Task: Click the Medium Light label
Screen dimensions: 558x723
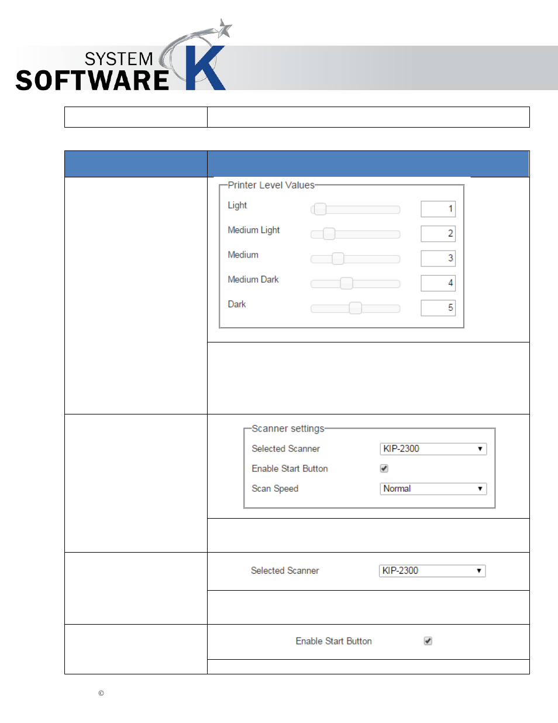Action: coord(254,230)
